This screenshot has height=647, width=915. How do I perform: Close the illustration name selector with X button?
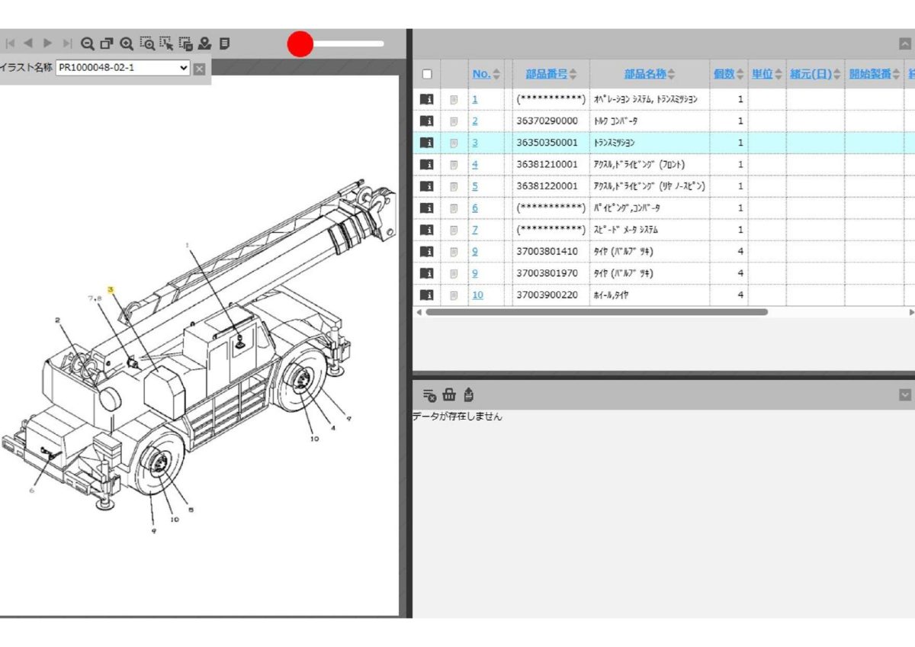199,69
